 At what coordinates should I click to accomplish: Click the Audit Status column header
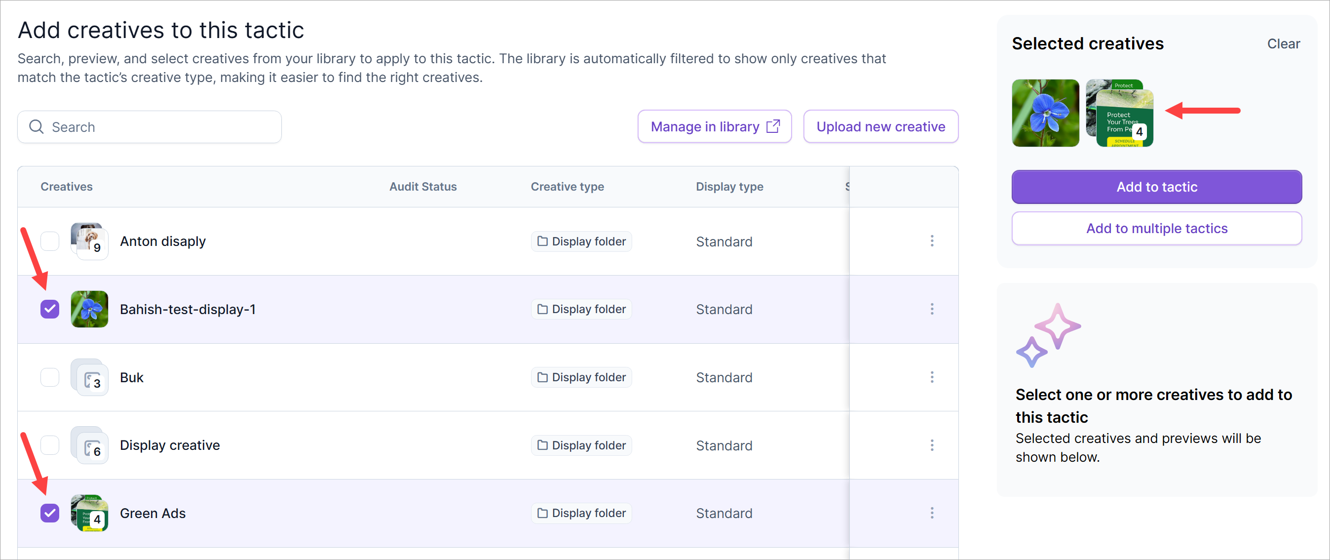click(422, 187)
